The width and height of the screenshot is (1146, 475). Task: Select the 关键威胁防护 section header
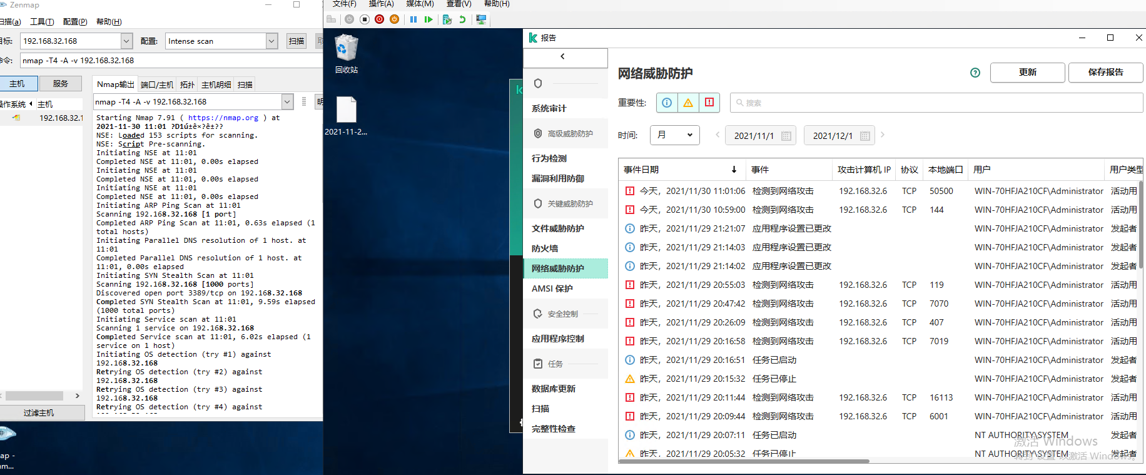click(x=565, y=203)
